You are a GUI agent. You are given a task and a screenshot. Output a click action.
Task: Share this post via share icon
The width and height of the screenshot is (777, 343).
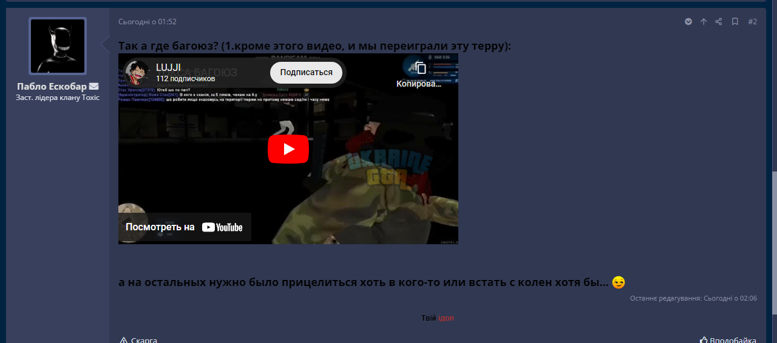coord(719,22)
